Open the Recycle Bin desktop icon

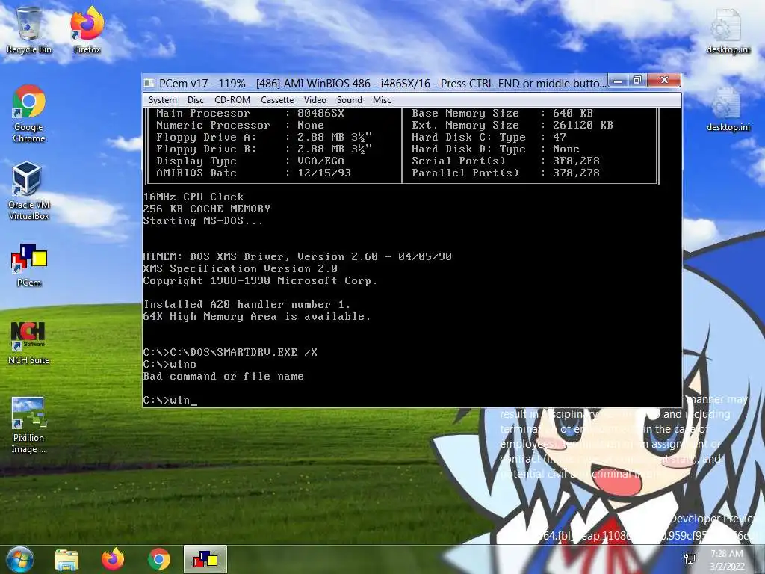click(29, 30)
